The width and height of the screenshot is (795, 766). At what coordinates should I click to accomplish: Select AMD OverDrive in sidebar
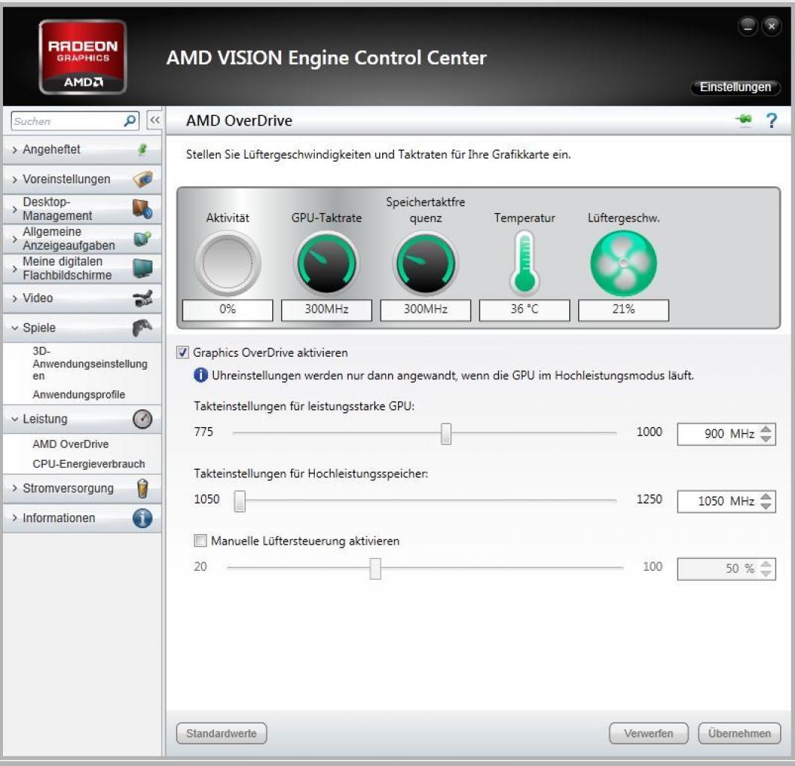[70, 444]
